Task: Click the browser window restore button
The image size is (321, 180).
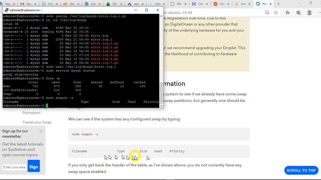Action: coord(310,3)
